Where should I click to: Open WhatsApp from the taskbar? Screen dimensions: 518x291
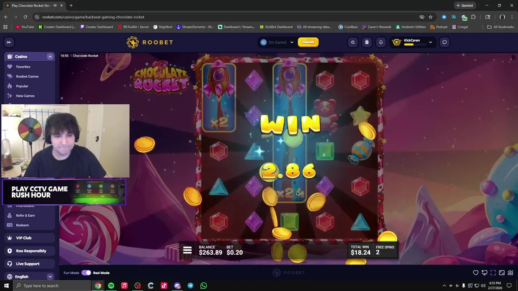pos(204,286)
